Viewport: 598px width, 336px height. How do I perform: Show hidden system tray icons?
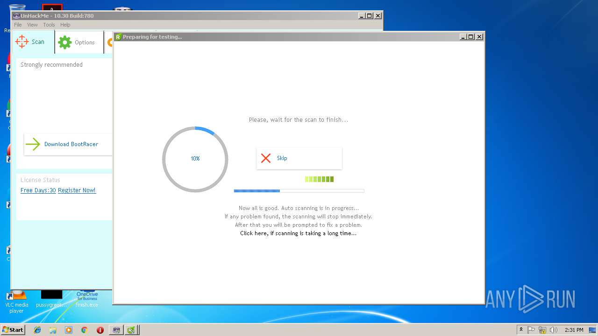click(x=521, y=330)
